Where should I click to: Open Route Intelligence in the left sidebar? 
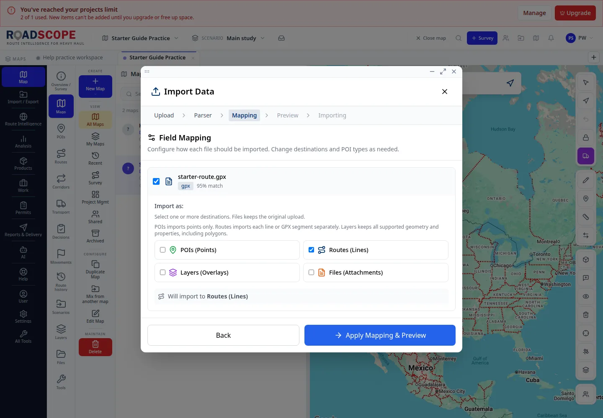point(23,119)
